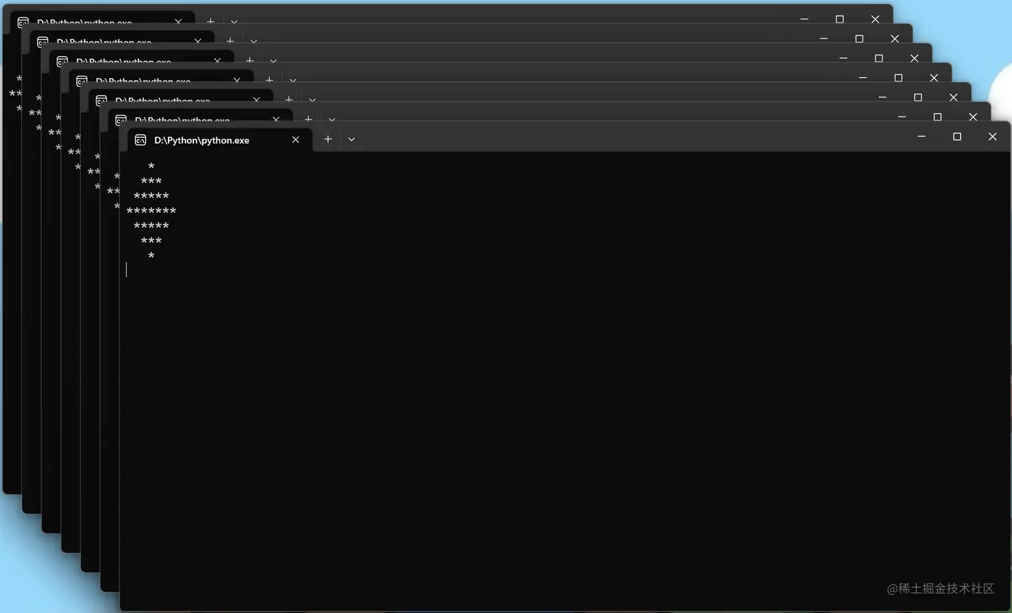The width and height of the screenshot is (1012, 613).
Task: Open the tab dropdown on the second terminal window
Action: pyautogui.click(x=332, y=120)
